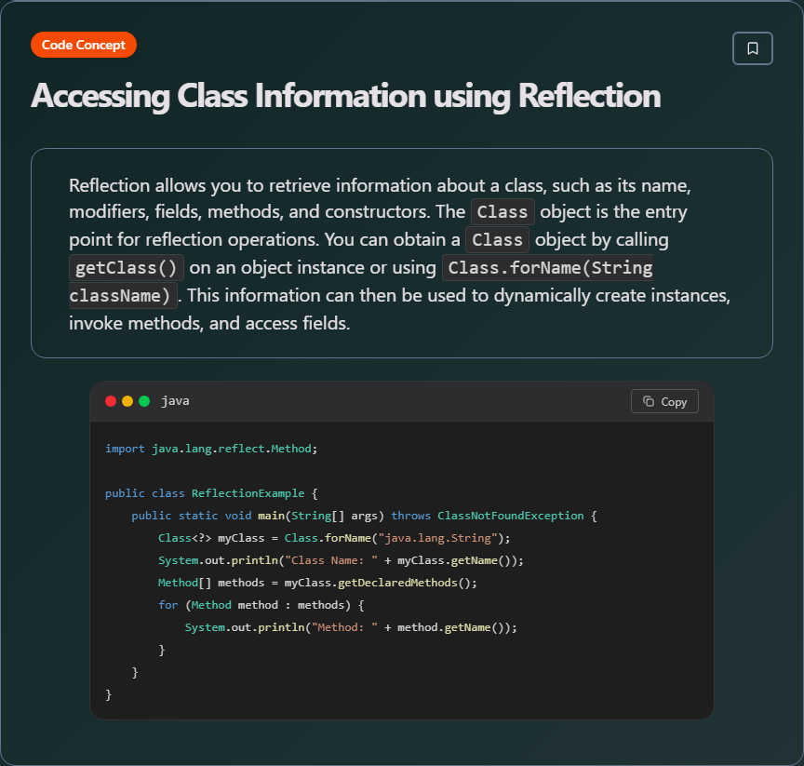Click the className) inline code fragment
Viewport: 804px width, 766px height.
click(x=123, y=295)
